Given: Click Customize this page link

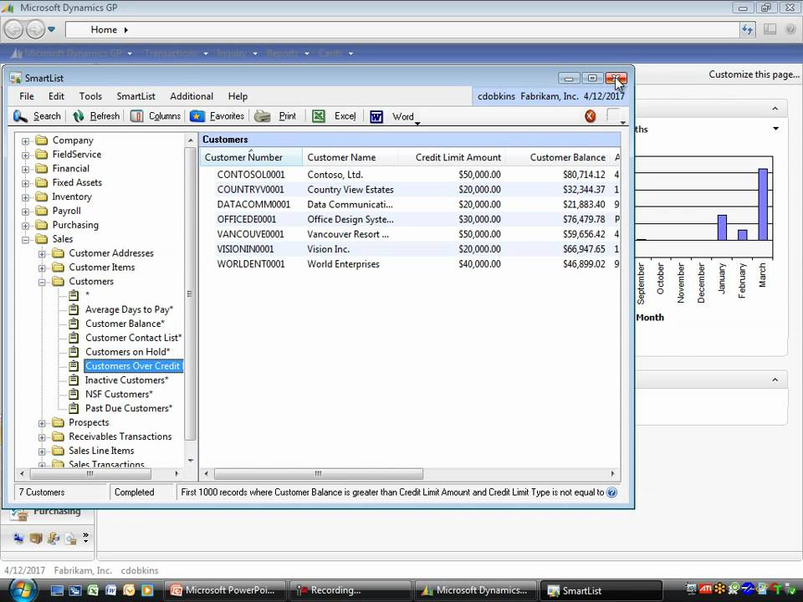Looking at the screenshot, I should click(x=754, y=74).
